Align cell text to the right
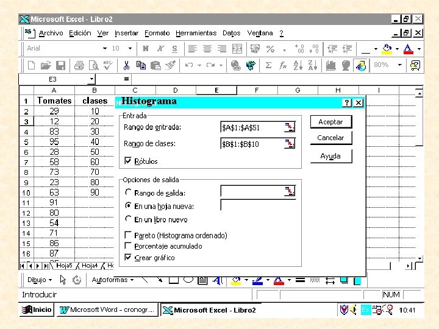Image resolution: width=439 pixels, height=329 pixels. pyautogui.click(x=222, y=49)
